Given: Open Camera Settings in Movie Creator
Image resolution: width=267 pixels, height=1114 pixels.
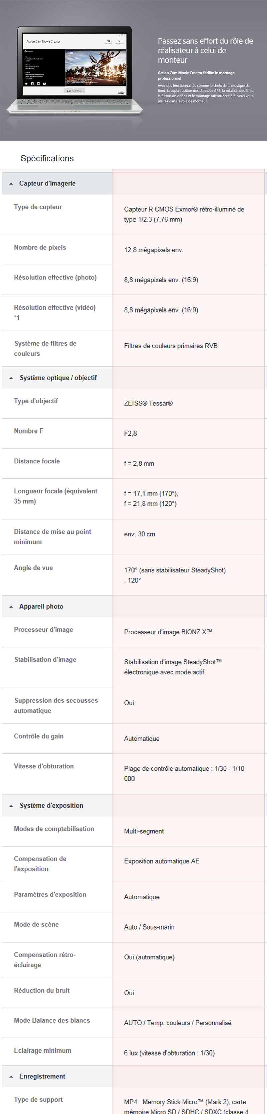Looking at the screenshot, I should [x=108, y=41].
